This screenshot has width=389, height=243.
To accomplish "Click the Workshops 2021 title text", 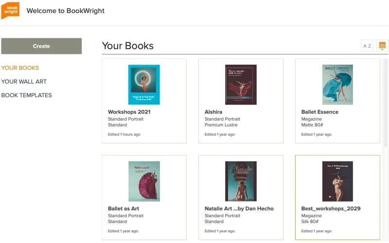I will (129, 112).
